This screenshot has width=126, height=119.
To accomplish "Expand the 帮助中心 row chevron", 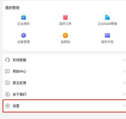I will [x=124, y=71].
